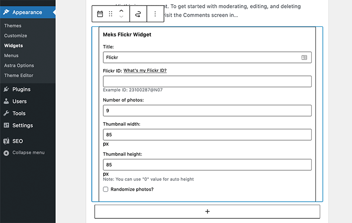Open the Theme Editor submenu item
The image size is (352, 223).
click(x=19, y=75)
